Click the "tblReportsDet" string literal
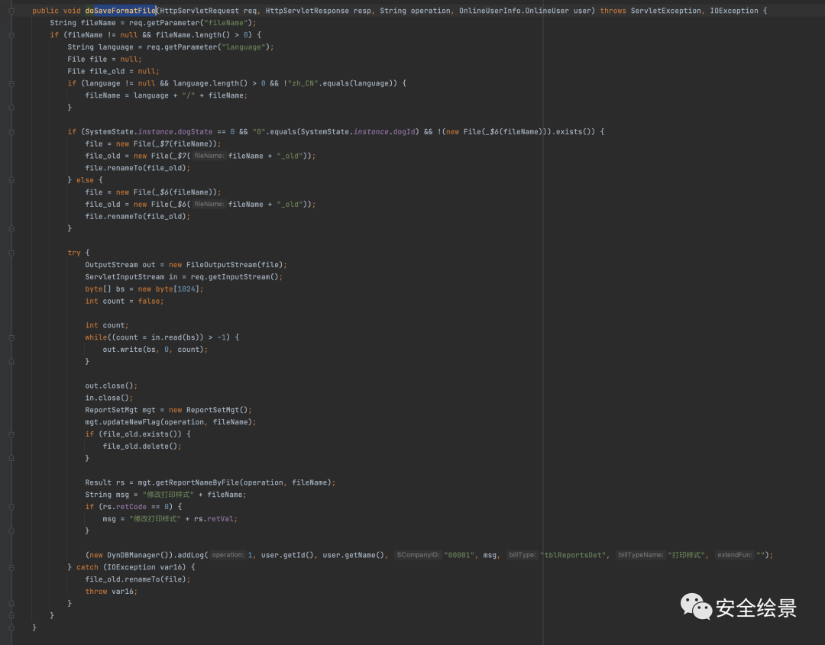825x645 pixels. [573, 555]
